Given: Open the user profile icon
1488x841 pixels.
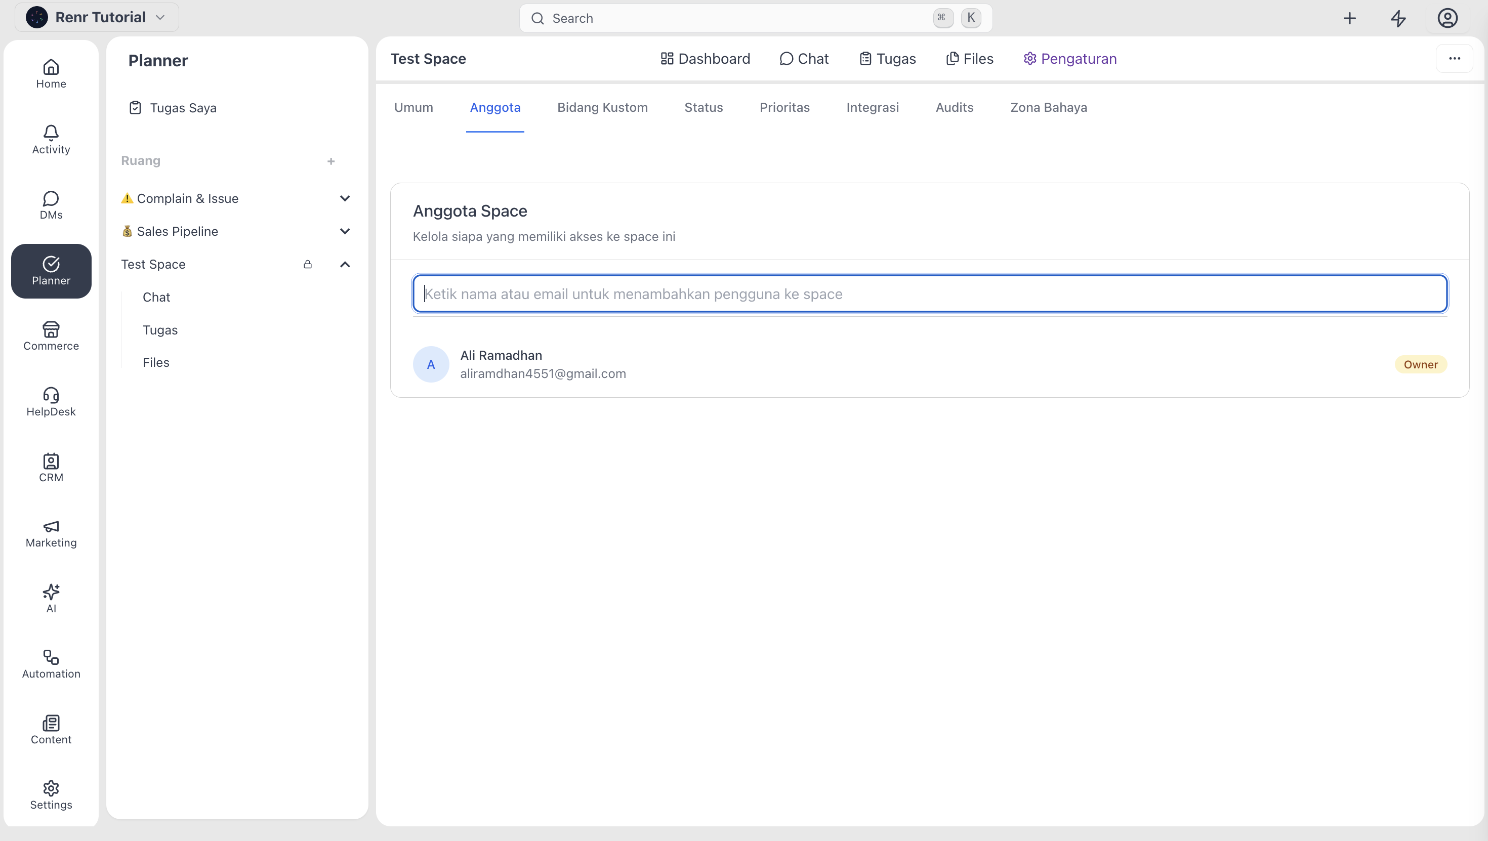Looking at the screenshot, I should tap(1447, 19).
